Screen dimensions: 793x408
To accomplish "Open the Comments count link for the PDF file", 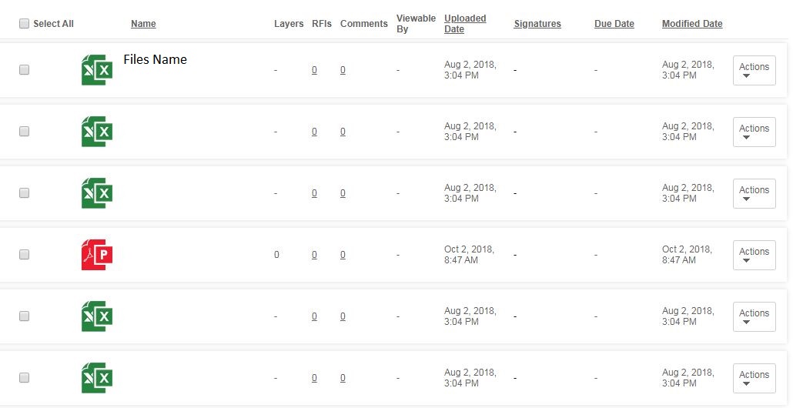I will (343, 255).
